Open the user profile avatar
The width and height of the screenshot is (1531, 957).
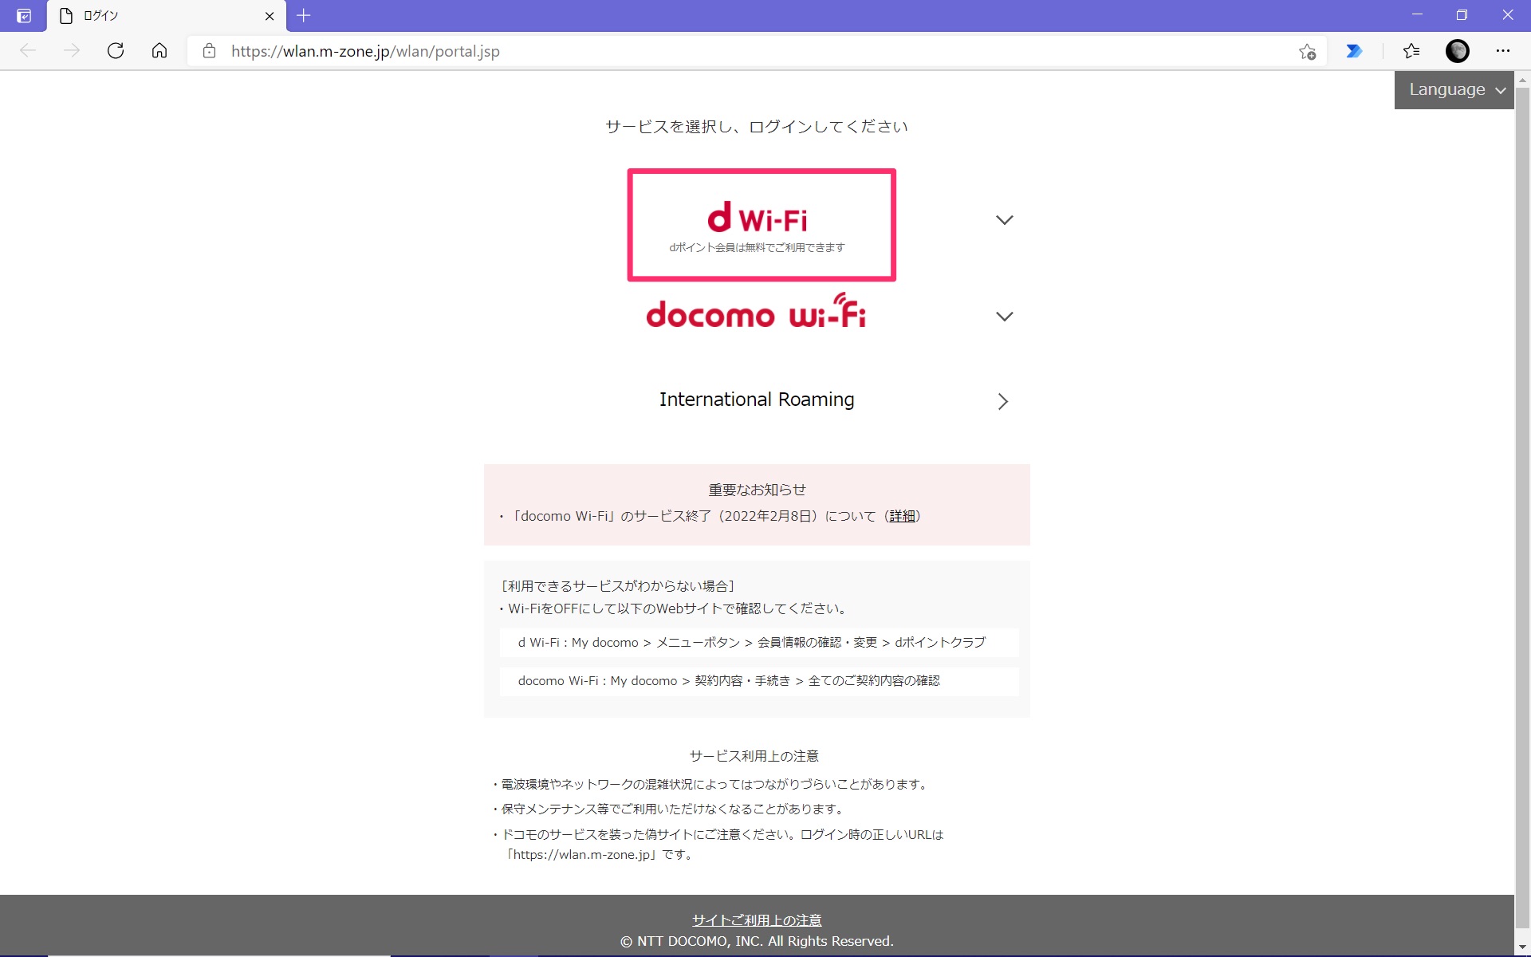click(x=1458, y=51)
